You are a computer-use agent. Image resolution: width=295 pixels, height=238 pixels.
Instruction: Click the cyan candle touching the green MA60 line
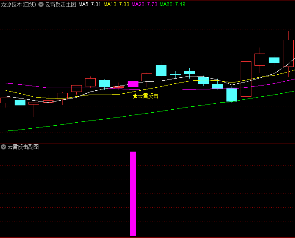232,95
